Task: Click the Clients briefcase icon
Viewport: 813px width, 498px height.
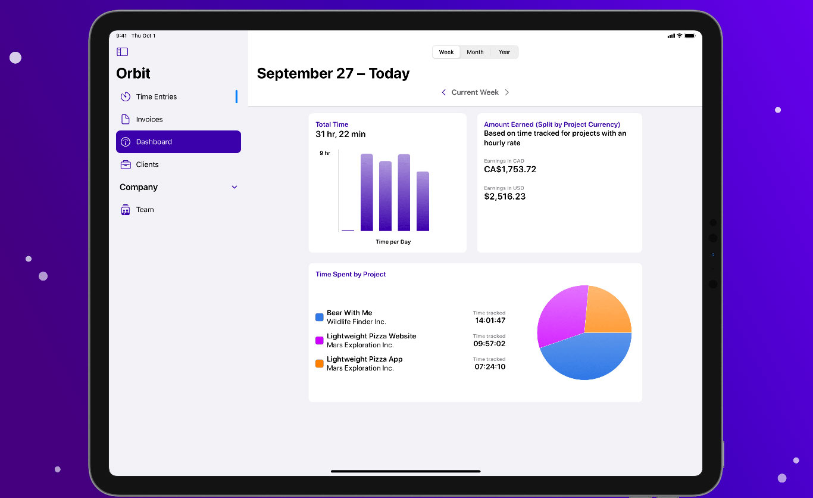Action: [x=125, y=164]
